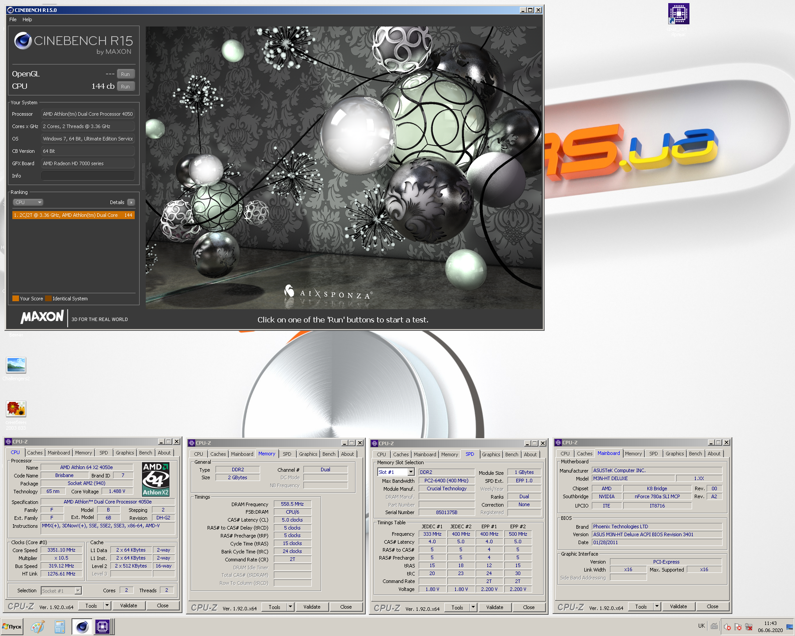Launch Paint from the taskbar
The width and height of the screenshot is (795, 636).
click(x=38, y=627)
